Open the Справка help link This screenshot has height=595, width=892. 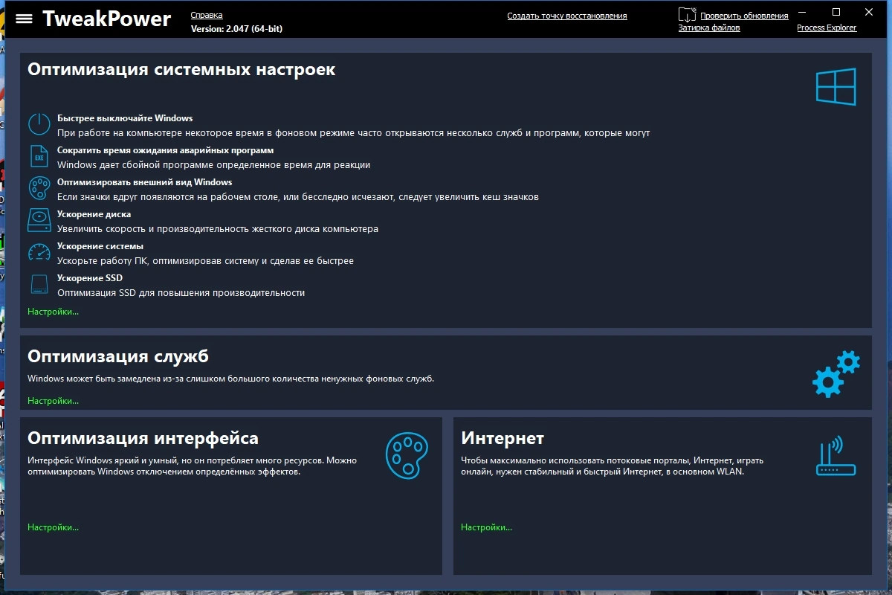tap(207, 15)
